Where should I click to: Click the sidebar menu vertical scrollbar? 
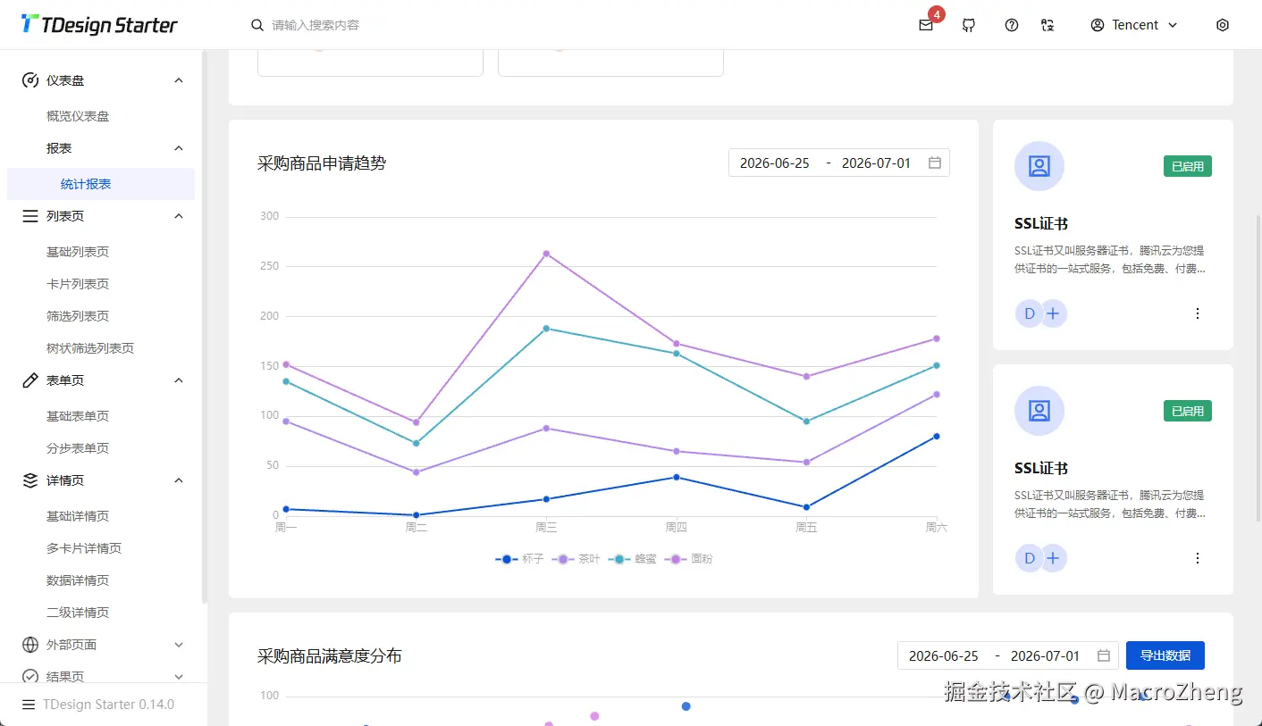205,327
